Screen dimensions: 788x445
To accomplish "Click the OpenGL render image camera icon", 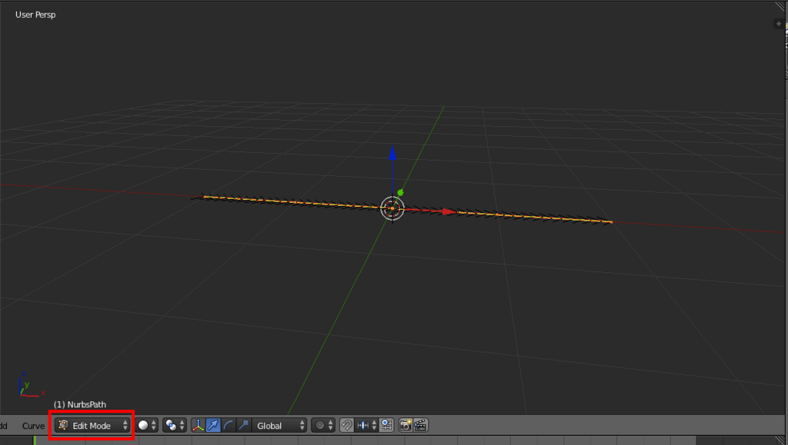I will click(x=405, y=426).
